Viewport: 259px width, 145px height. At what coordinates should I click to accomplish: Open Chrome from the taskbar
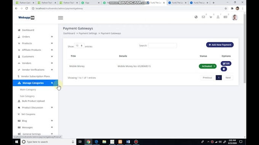[x=88, y=142]
